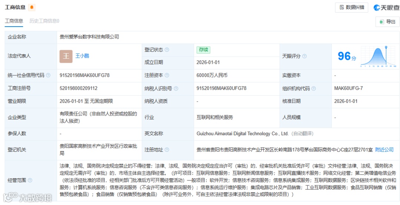The height and width of the screenshot is (205, 400).
Task: Click the 经营范围 description paragraph
Action: pos(227,180)
